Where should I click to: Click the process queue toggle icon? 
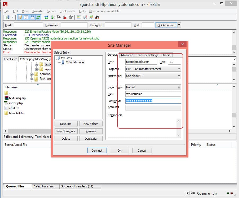[x=53, y=17]
